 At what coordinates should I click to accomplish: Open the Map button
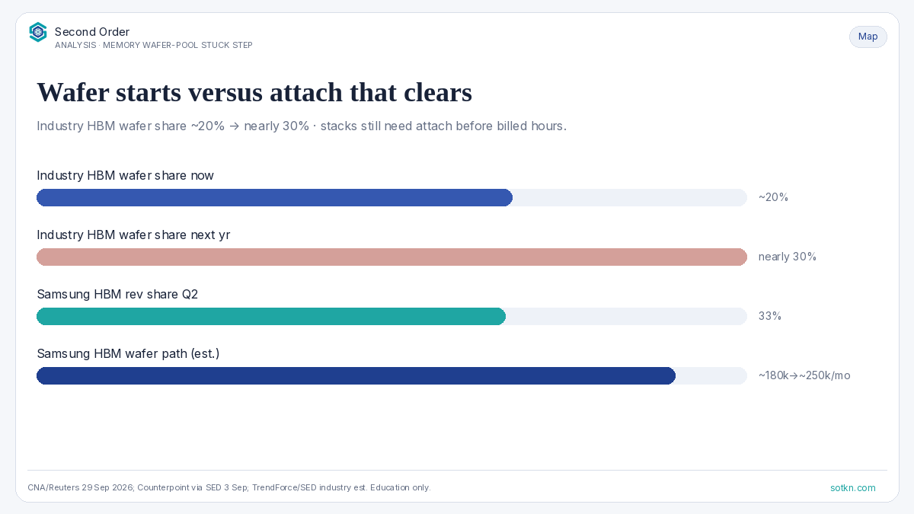click(868, 37)
